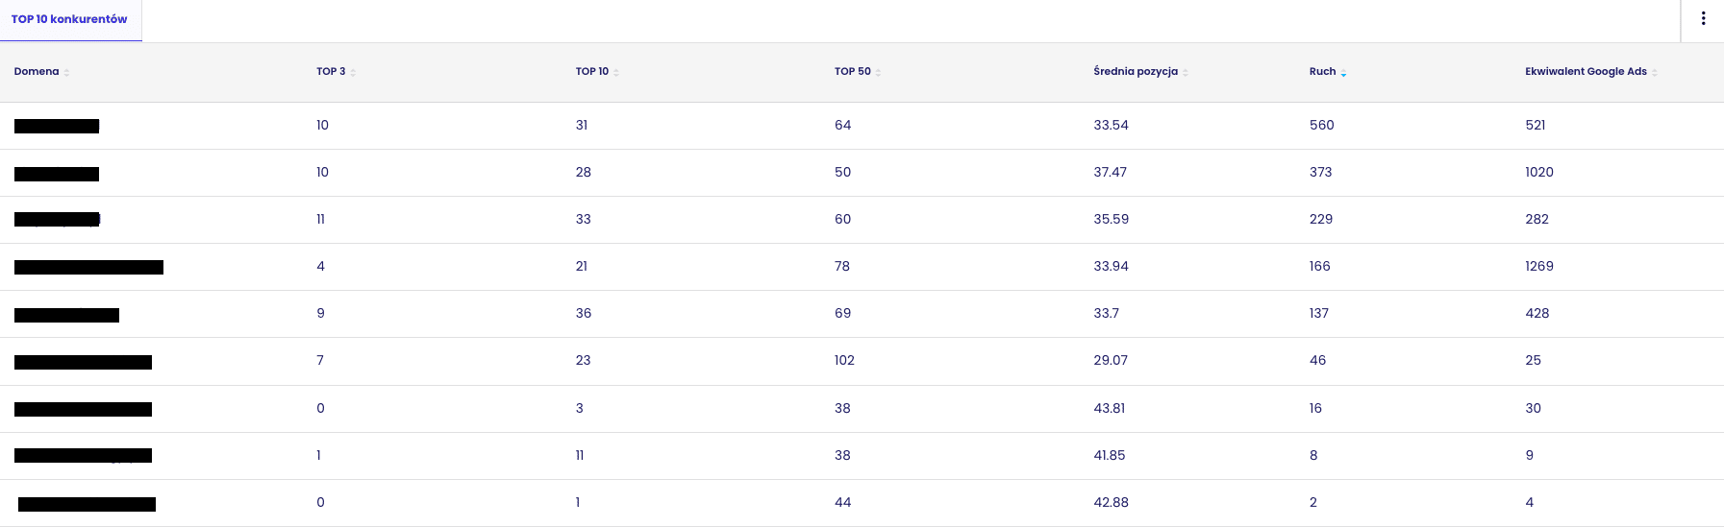1724x527 pixels.
Task: Click the average position 43.81 cell
Action: pyautogui.click(x=1110, y=408)
